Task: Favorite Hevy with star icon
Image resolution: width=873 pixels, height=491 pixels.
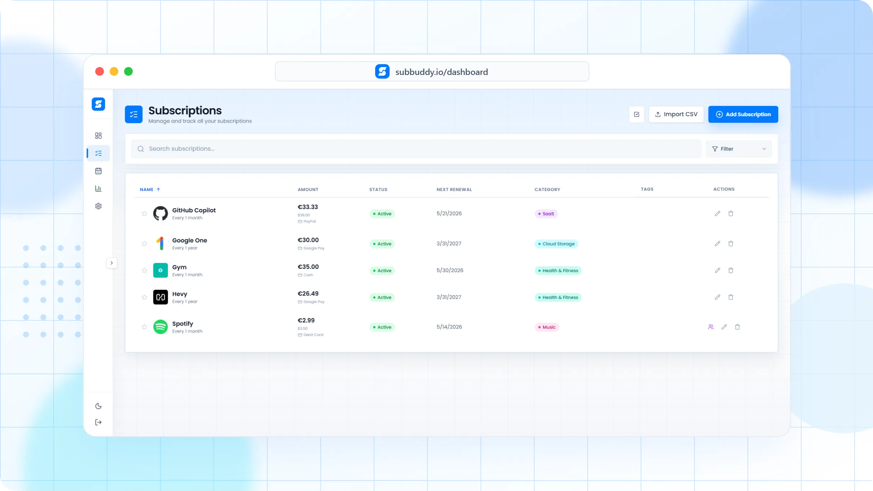Action: 144,297
